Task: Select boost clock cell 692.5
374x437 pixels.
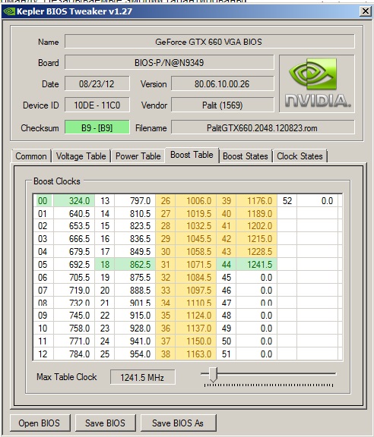Action: coord(74,264)
